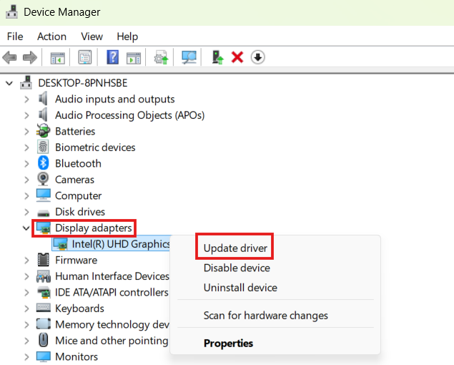Select the Cameras label in tree

(74, 180)
